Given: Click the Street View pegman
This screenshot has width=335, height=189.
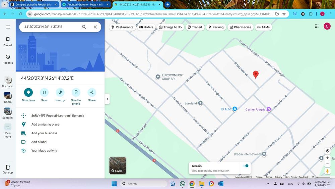Looking at the screenshot, I should click(327, 171).
